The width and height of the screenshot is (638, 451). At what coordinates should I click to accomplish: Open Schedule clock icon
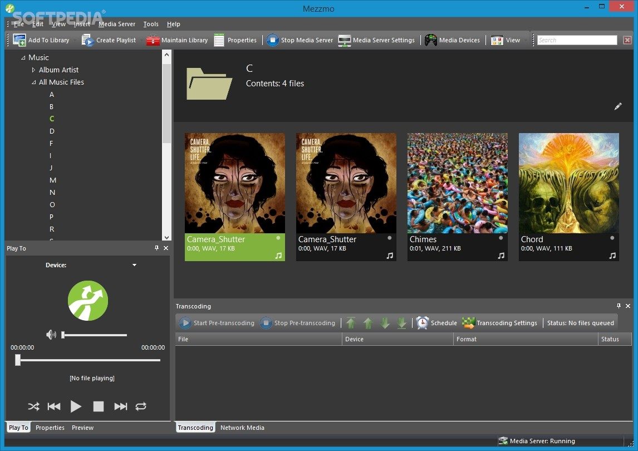[423, 323]
